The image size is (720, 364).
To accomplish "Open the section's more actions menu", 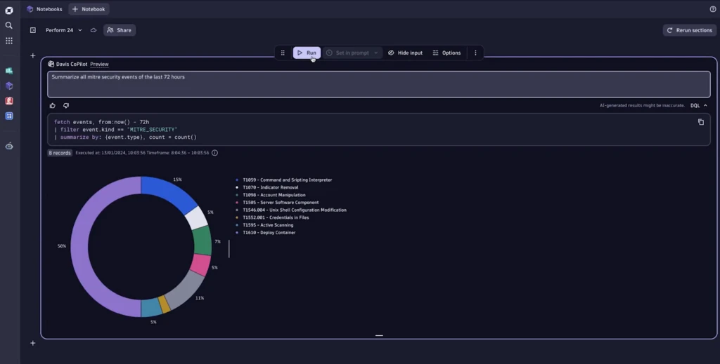I will [x=475, y=53].
